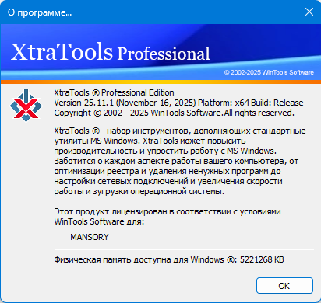
Task: Click the 'Этот продукт лицензирован' line
Action: tap(168, 211)
